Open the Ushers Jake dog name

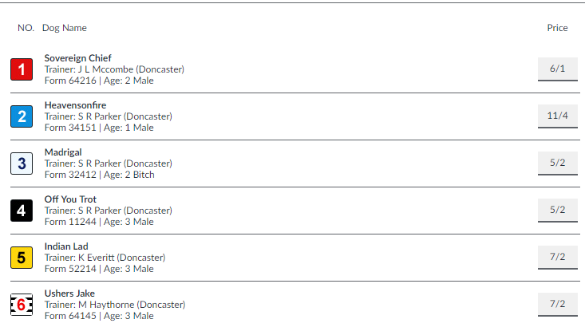[69, 294]
